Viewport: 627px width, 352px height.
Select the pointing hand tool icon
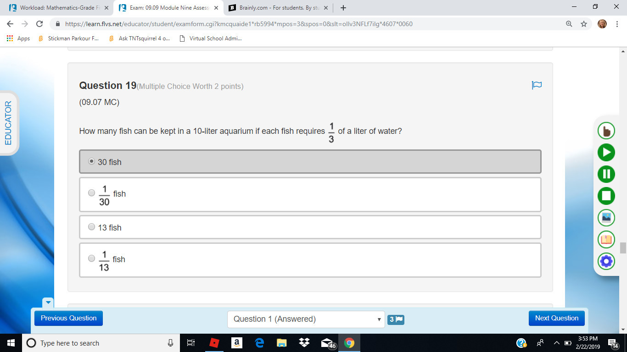pyautogui.click(x=606, y=131)
